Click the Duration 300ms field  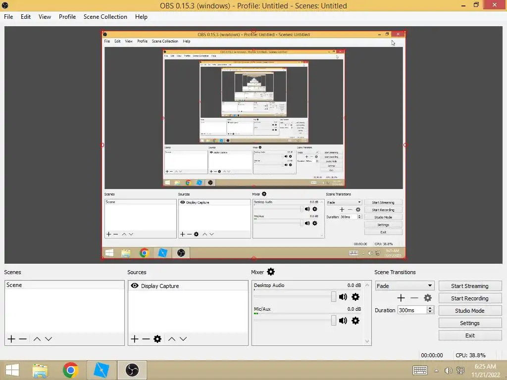412,310
